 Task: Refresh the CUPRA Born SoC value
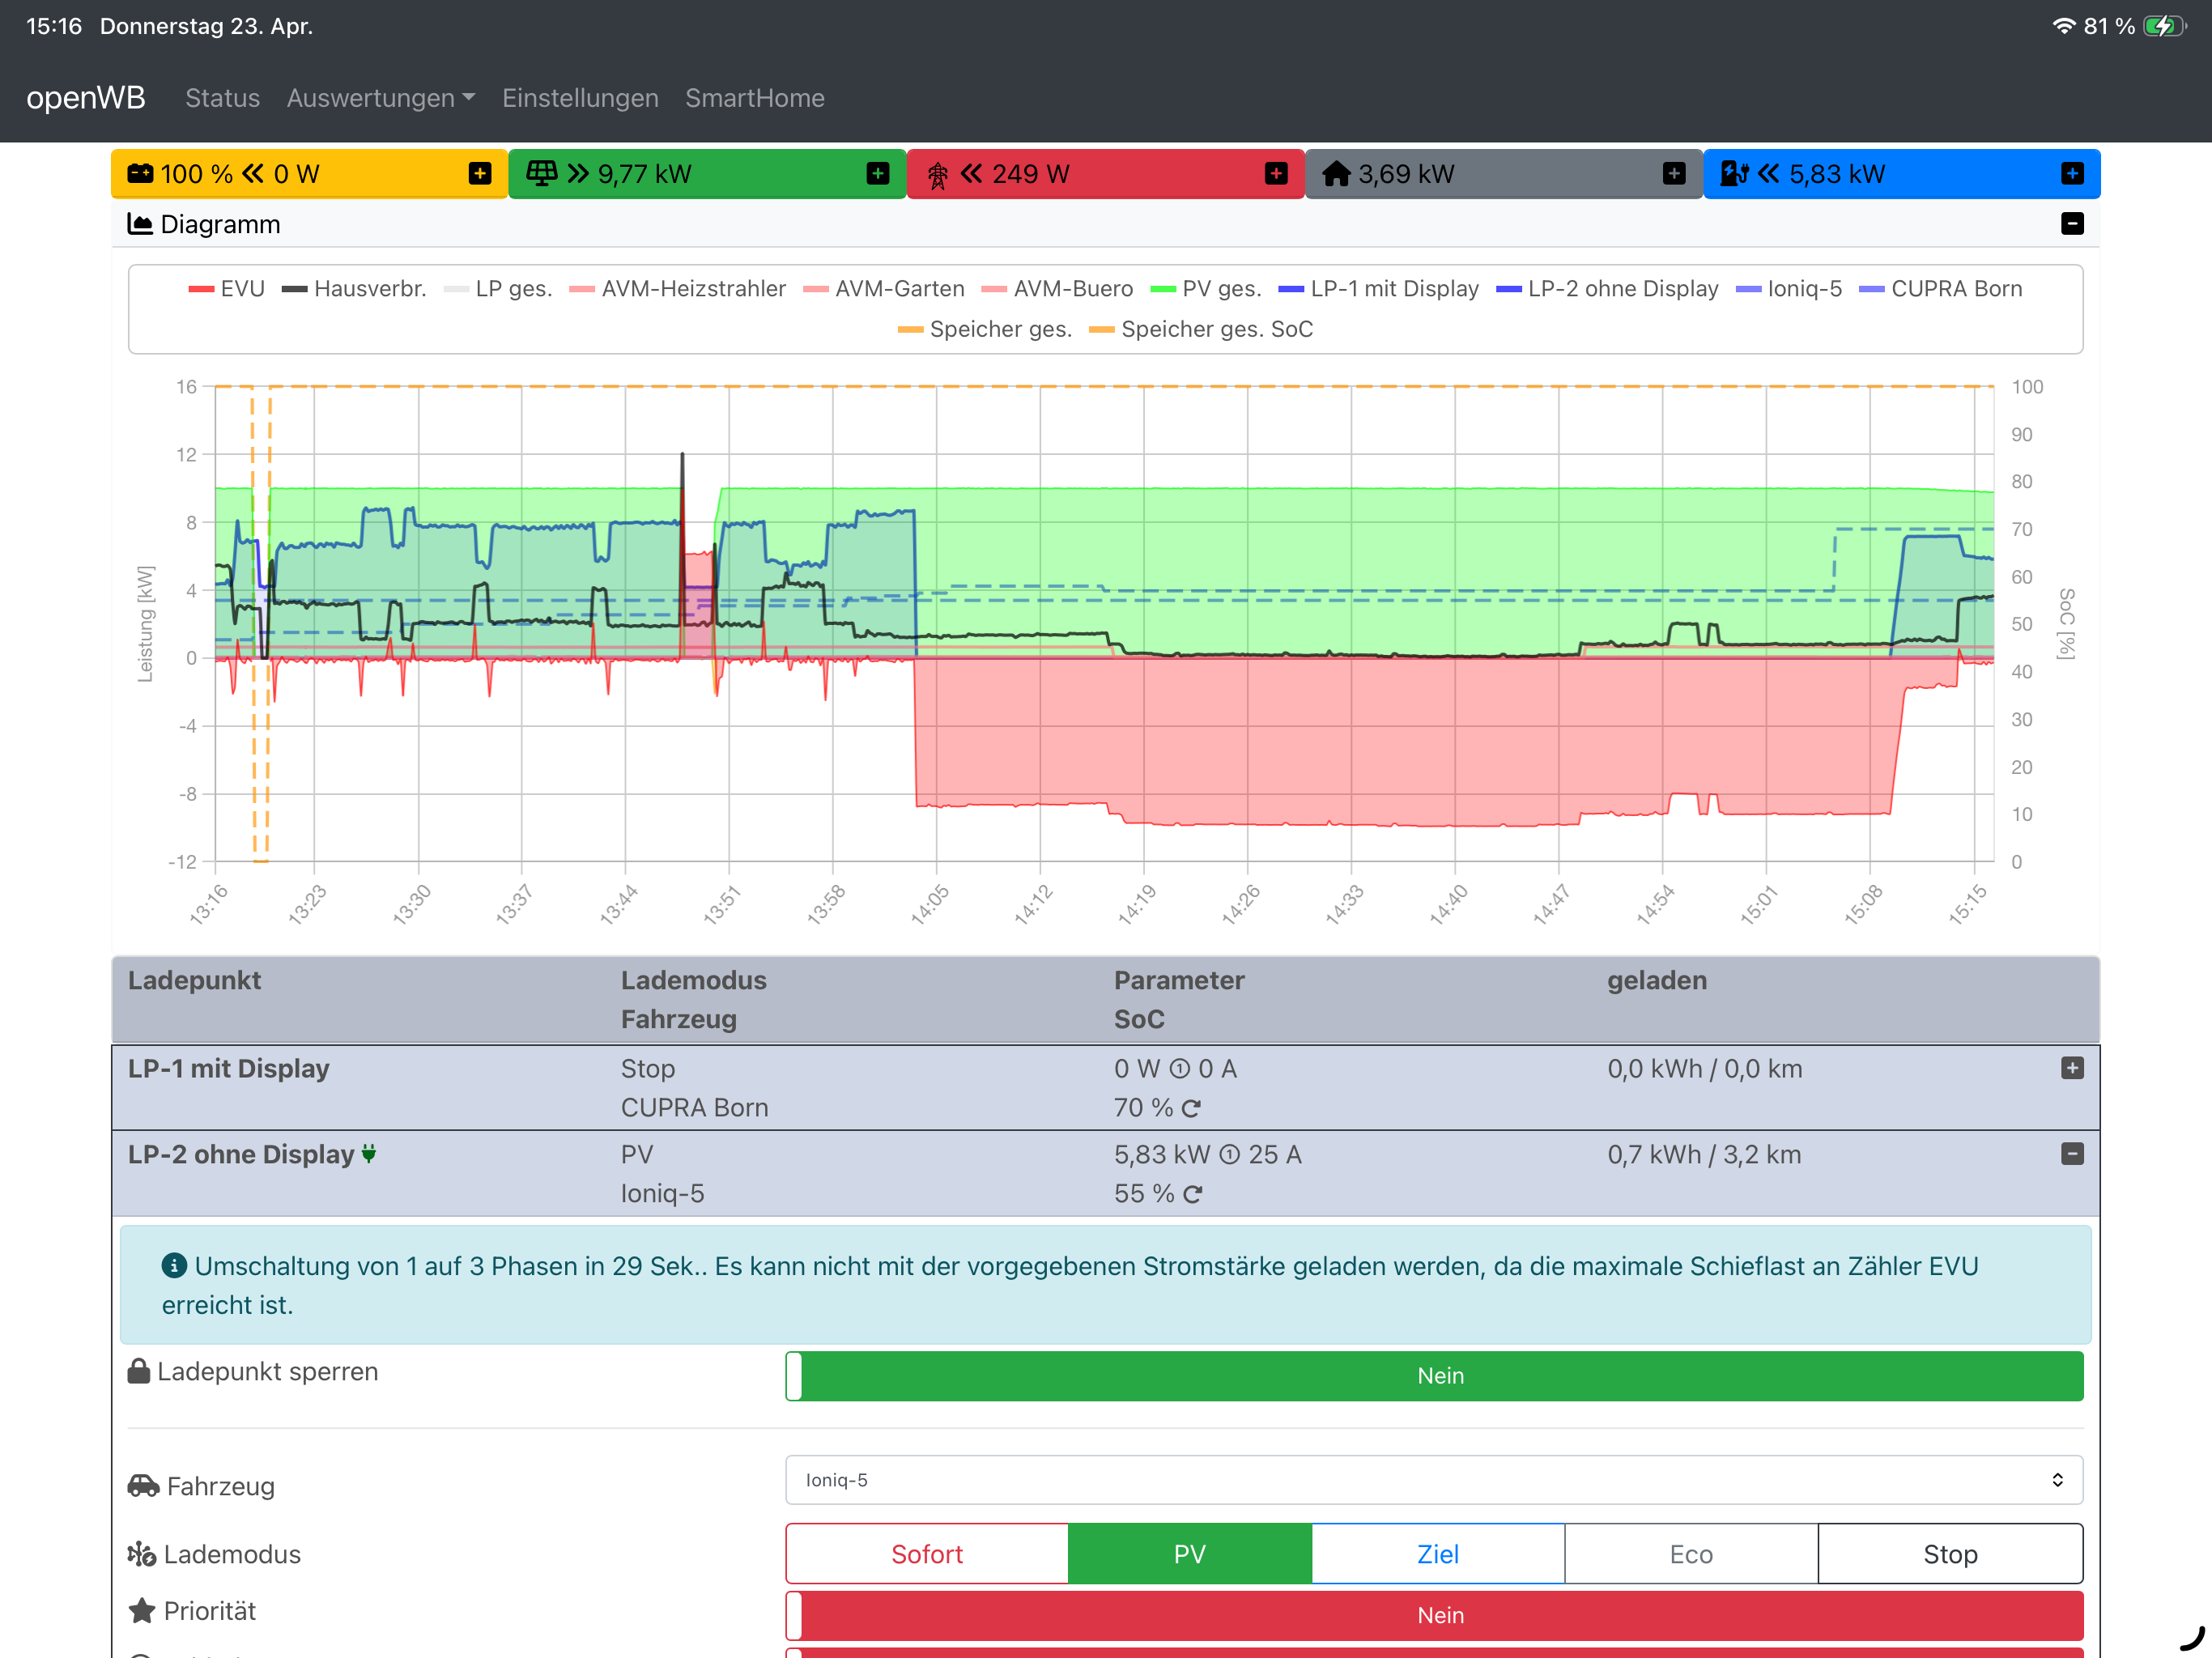coord(1190,1109)
